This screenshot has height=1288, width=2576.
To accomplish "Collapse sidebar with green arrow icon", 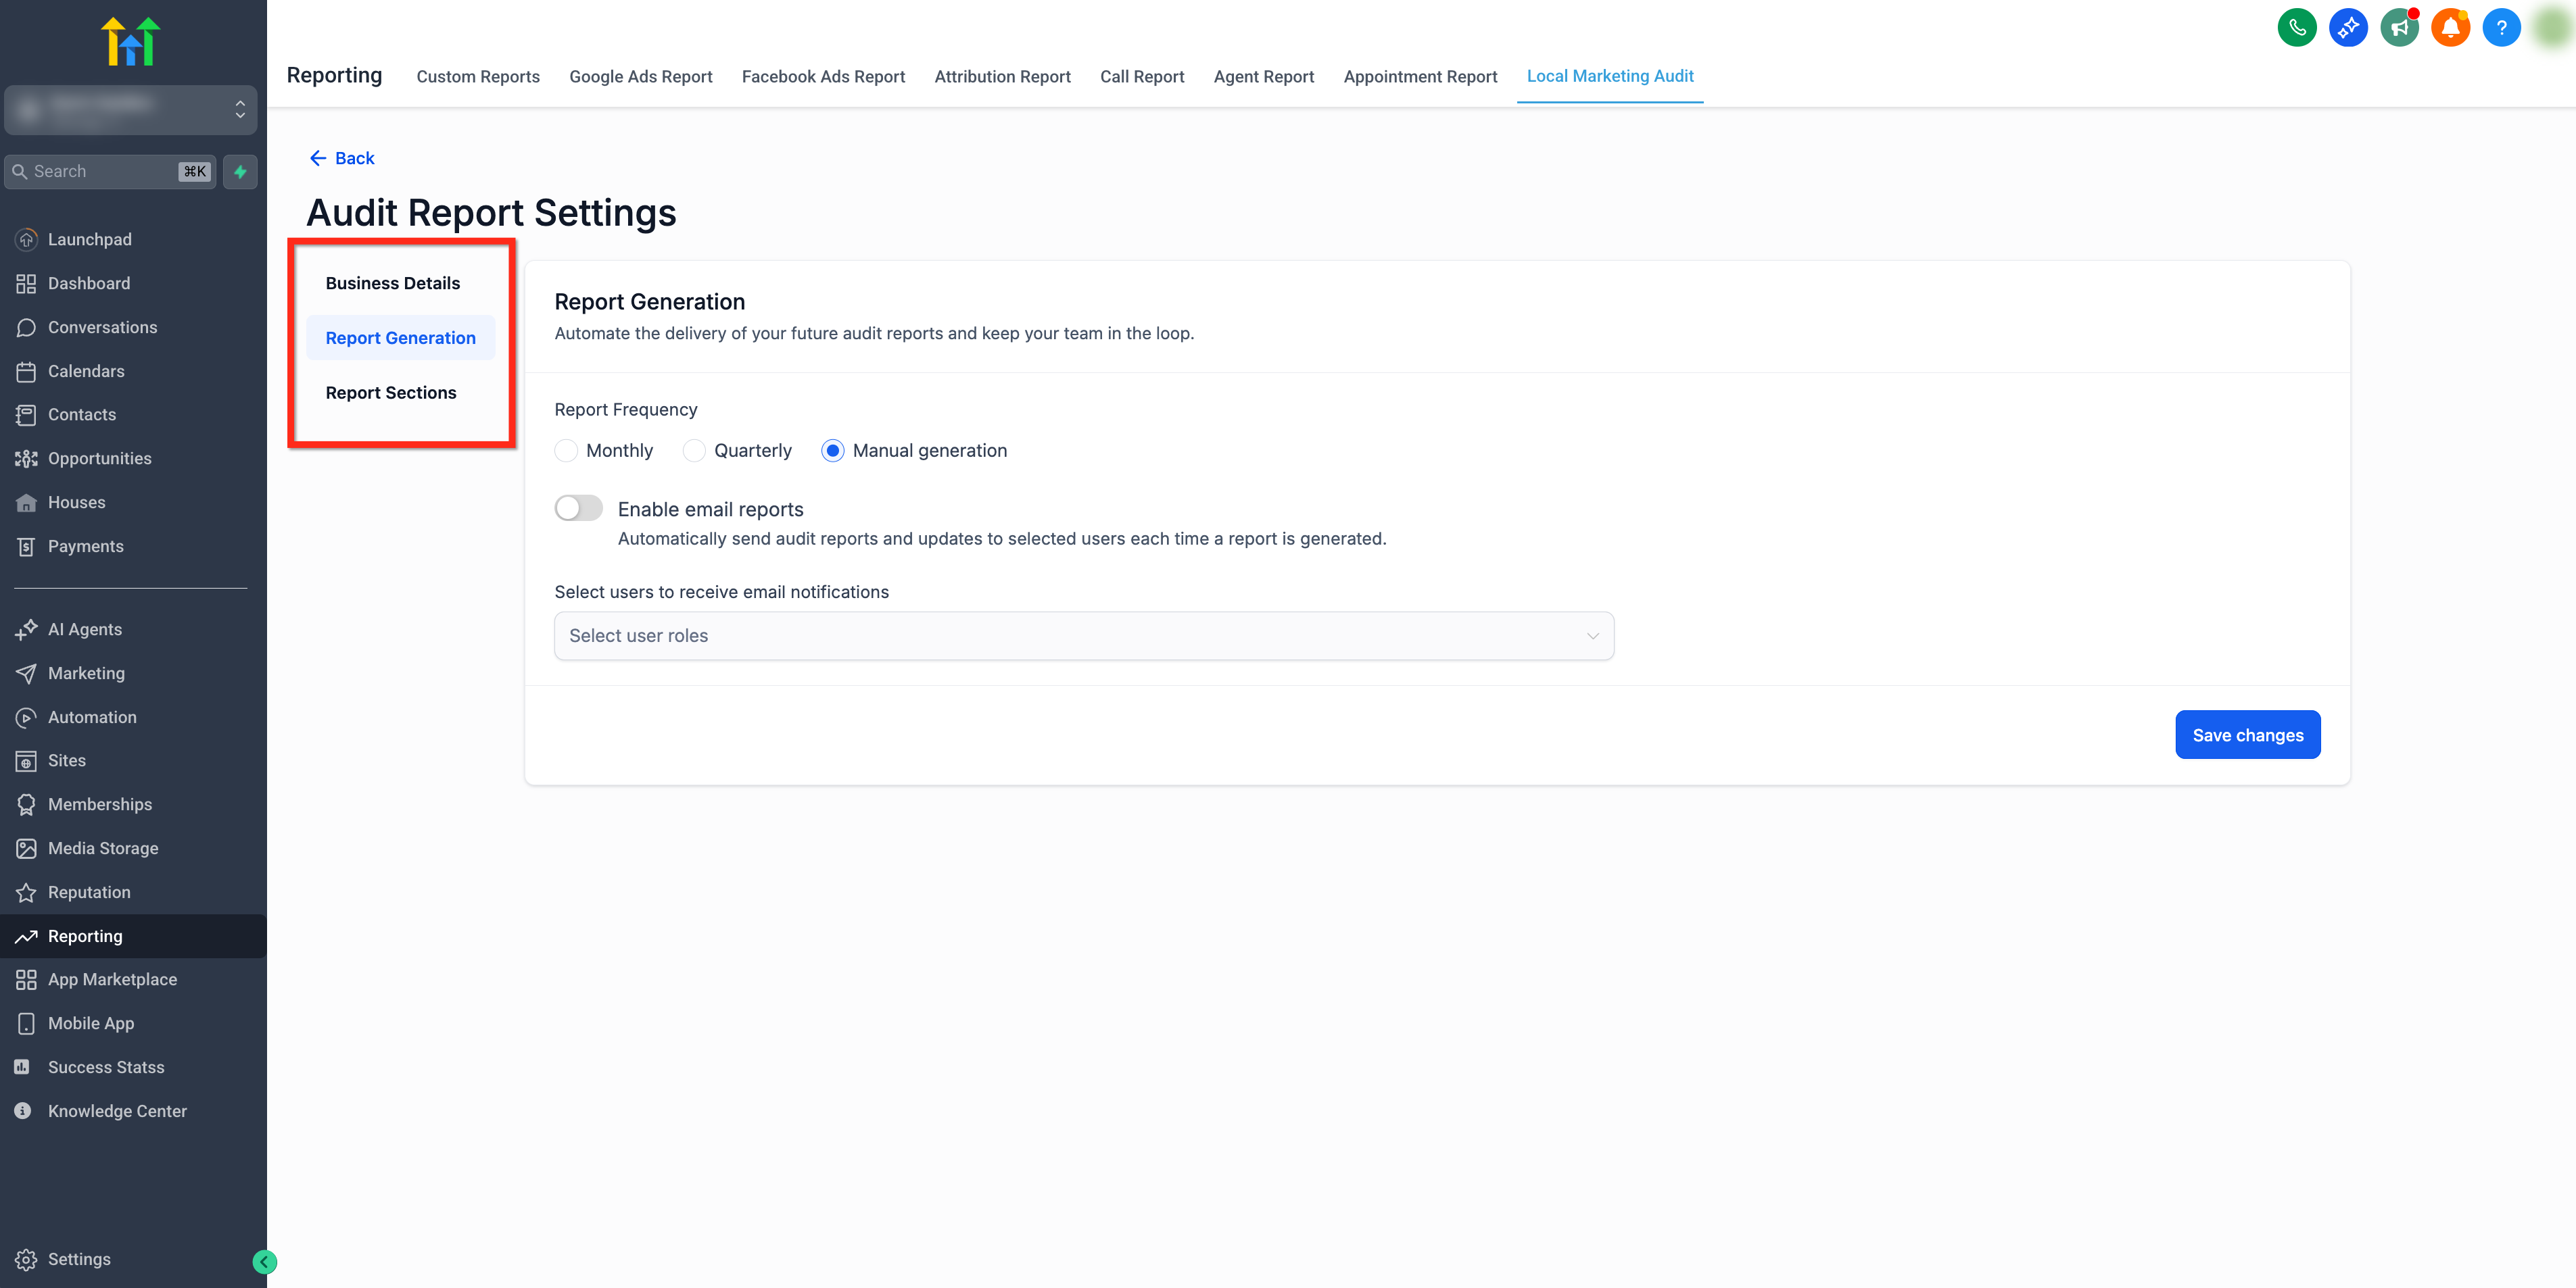I will (264, 1262).
